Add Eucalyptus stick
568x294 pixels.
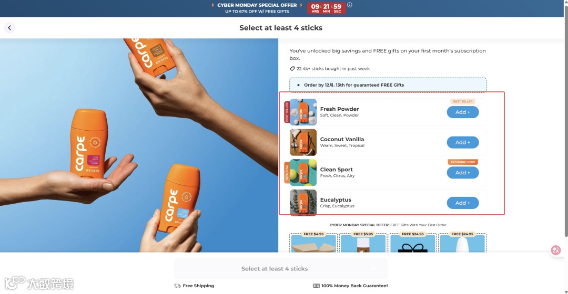point(463,203)
